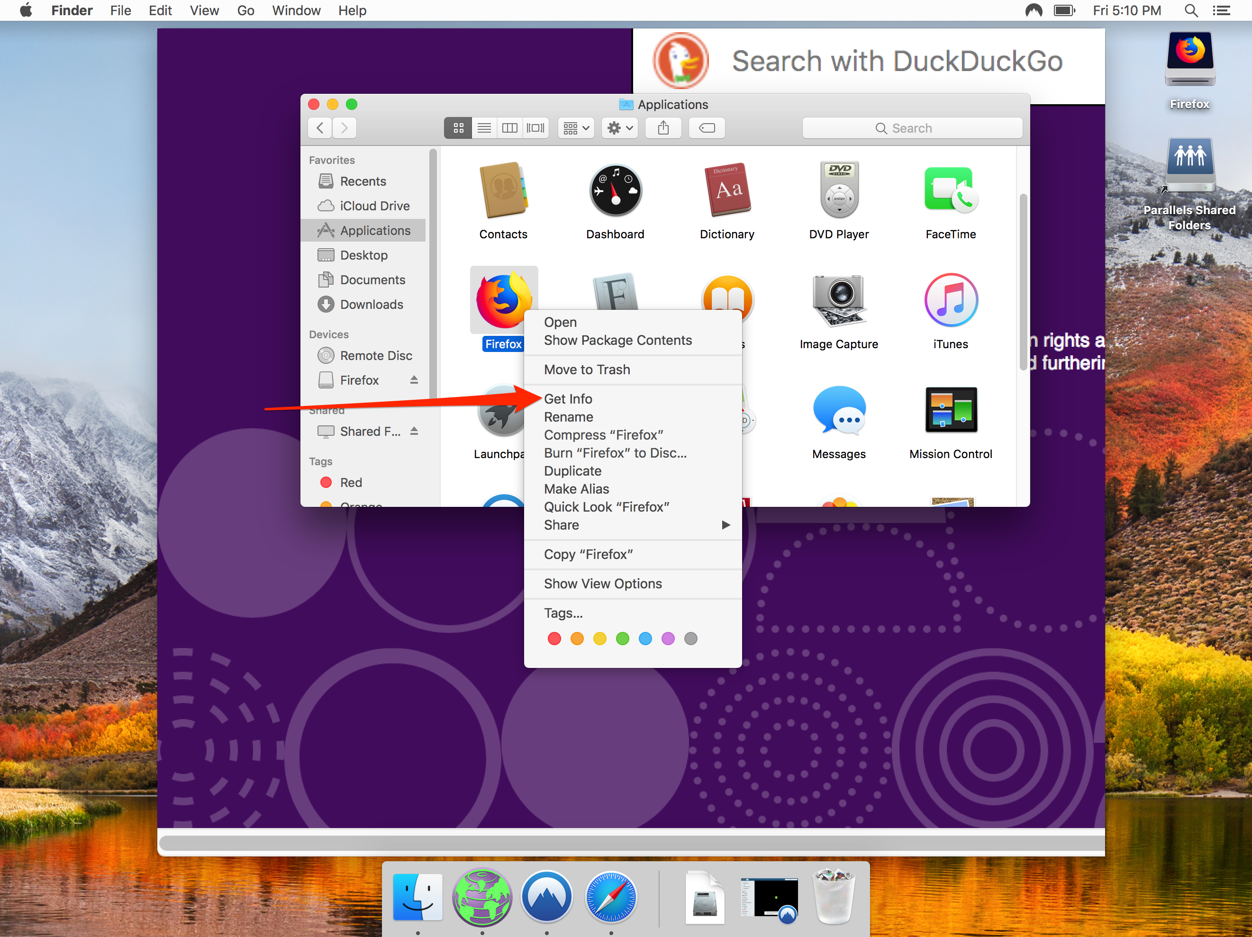
Task: Select Show View Options
Action: coord(633,584)
